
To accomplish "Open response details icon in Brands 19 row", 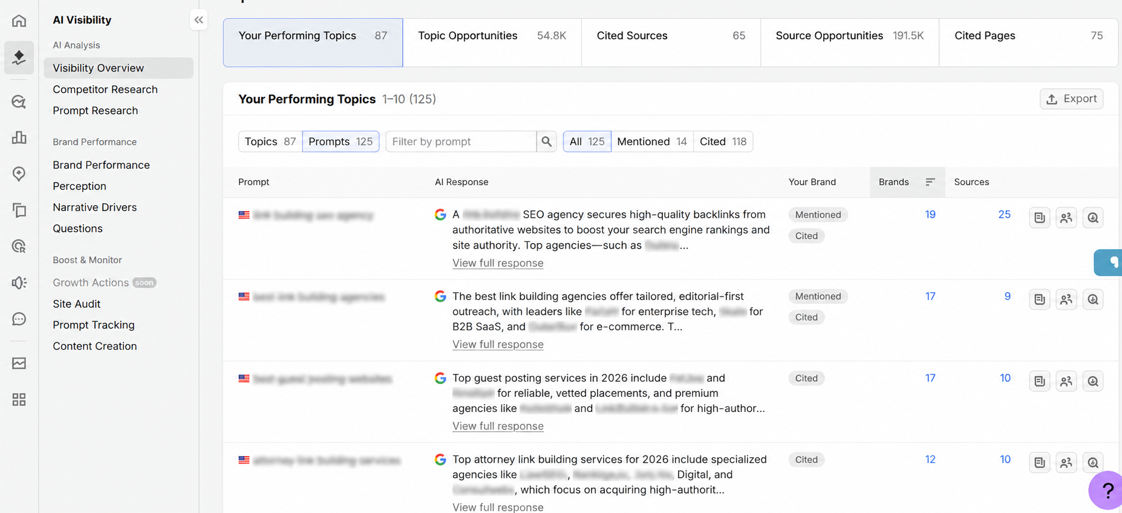I will pos(1039,218).
